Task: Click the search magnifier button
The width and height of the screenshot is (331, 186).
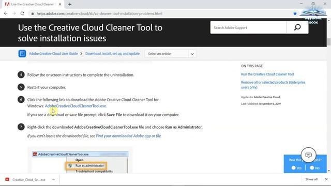Action: [x=297, y=27]
